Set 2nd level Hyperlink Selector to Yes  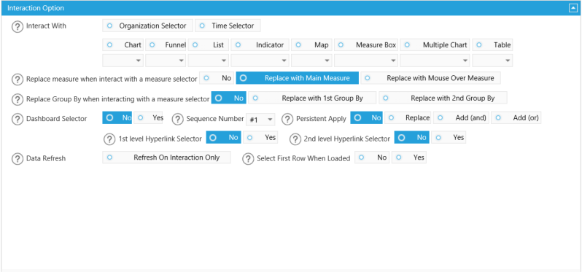449,137
